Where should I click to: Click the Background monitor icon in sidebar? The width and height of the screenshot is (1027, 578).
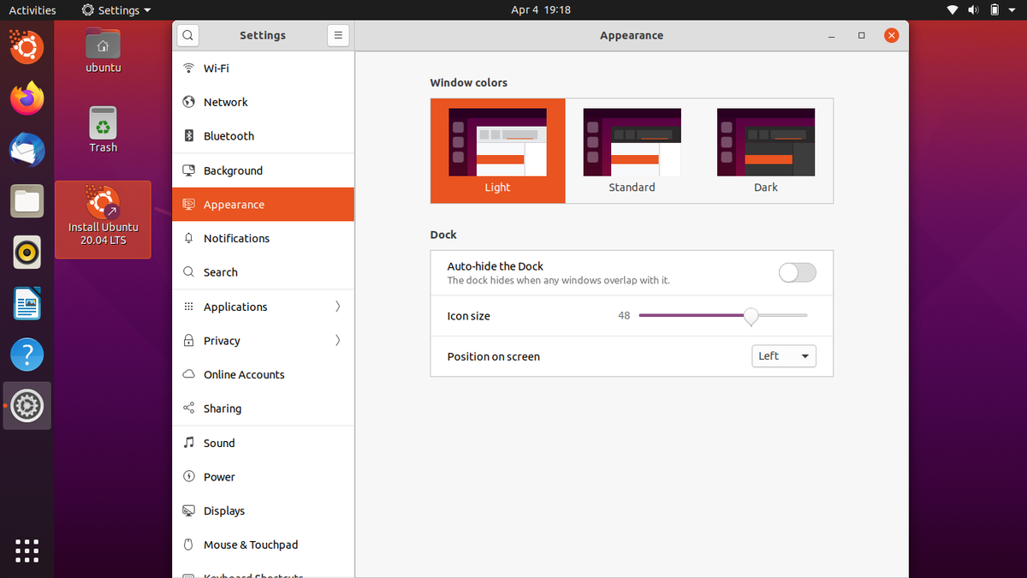click(x=189, y=170)
